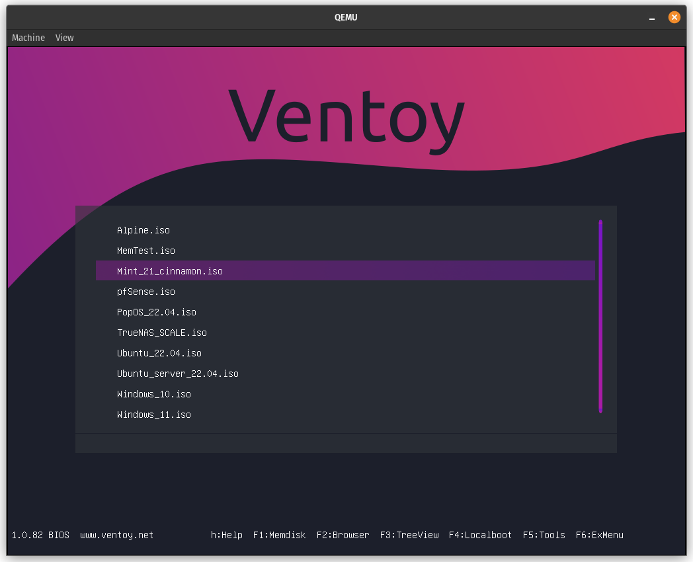
Task: Select Alpine.iso boot entry
Action: tap(345, 230)
